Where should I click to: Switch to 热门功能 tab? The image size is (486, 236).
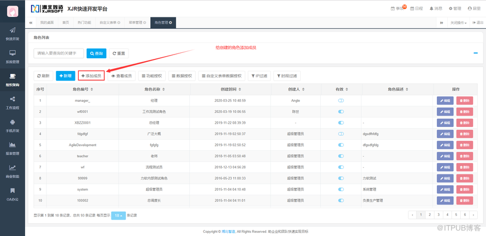[84, 23]
